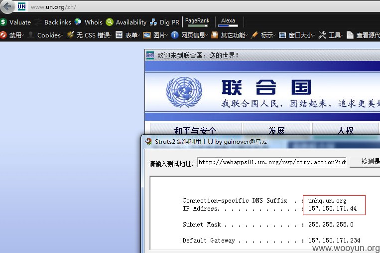Open the 和平与安全 navigation tab
This screenshot has height=253, width=380.
(x=195, y=129)
